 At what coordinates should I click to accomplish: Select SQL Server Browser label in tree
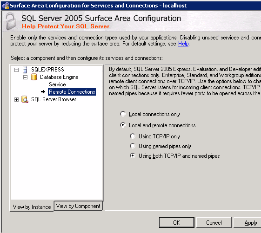click(x=54, y=99)
